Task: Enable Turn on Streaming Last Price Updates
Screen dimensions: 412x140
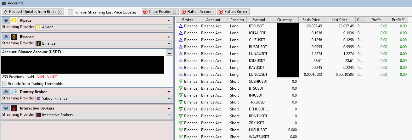Action: pos(71,12)
